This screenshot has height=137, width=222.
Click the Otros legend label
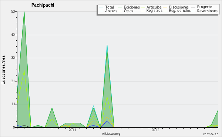click(128, 11)
